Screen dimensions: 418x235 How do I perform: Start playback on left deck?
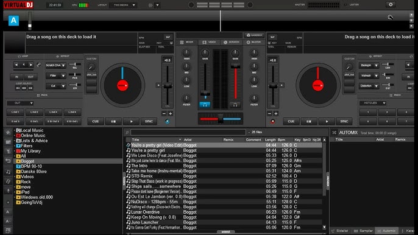click(x=131, y=122)
